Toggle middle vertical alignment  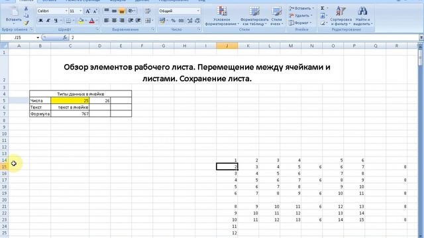[115, 11]
